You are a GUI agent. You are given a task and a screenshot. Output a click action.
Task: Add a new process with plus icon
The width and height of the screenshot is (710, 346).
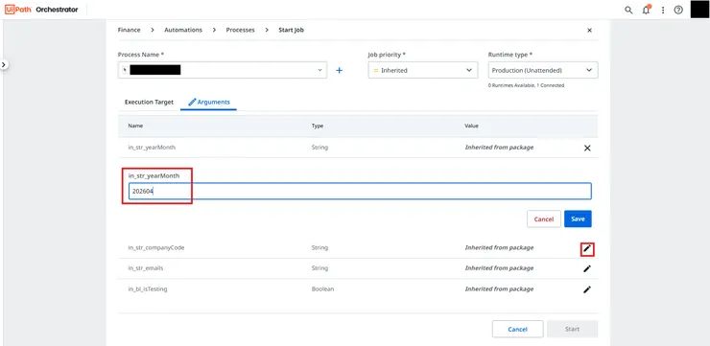click(339, 71)
